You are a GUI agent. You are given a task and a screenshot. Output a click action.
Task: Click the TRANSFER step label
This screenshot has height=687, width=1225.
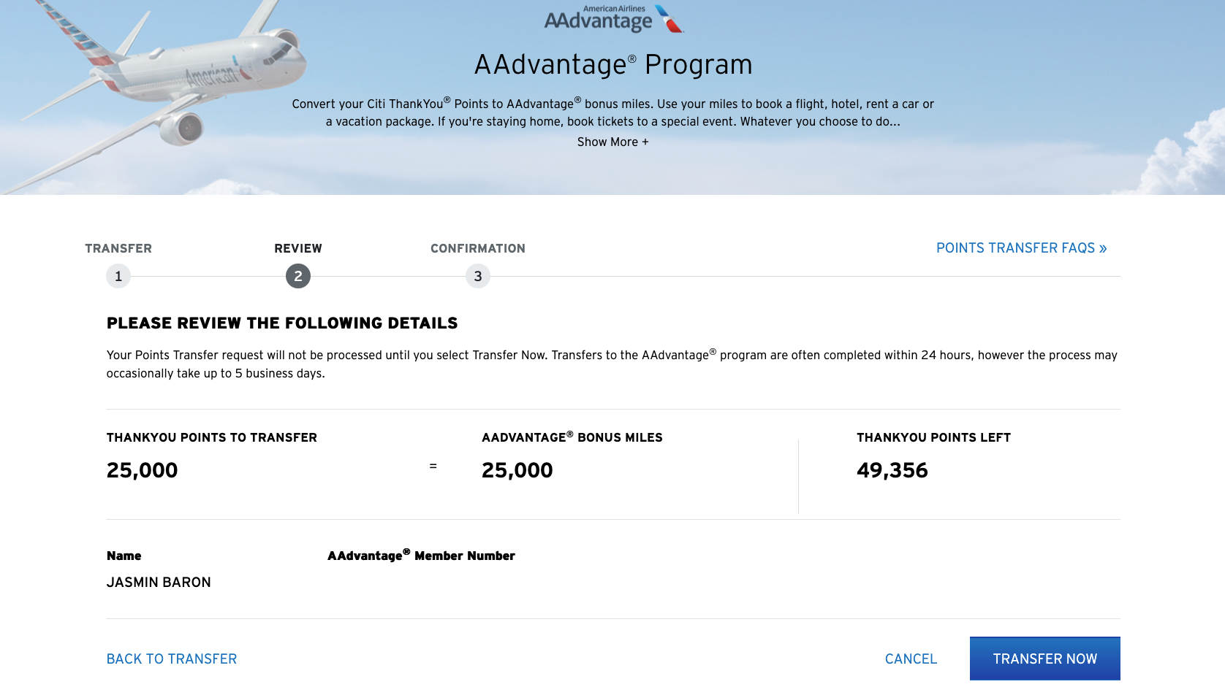pos(118,248)
